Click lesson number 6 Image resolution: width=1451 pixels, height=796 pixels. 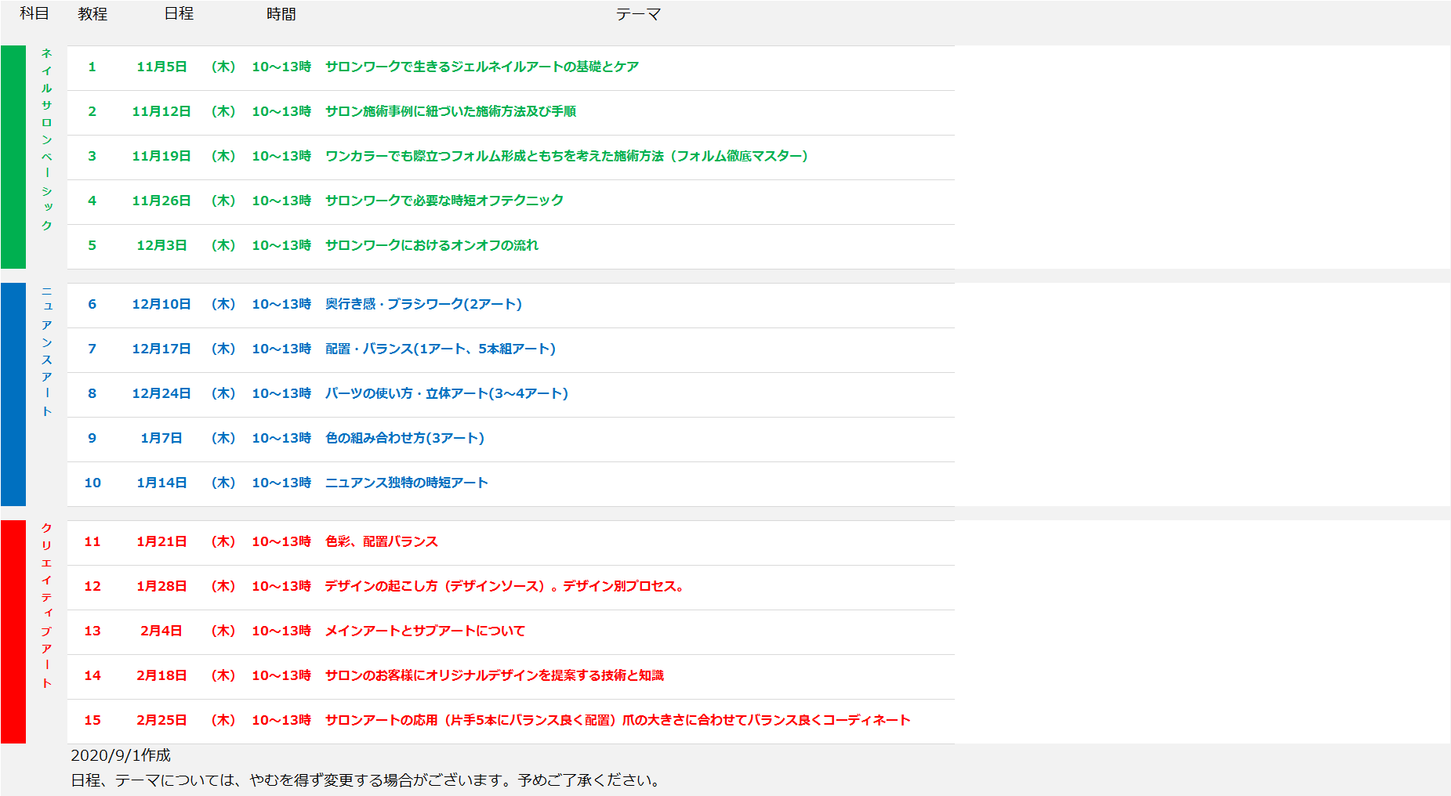point(92,304)
